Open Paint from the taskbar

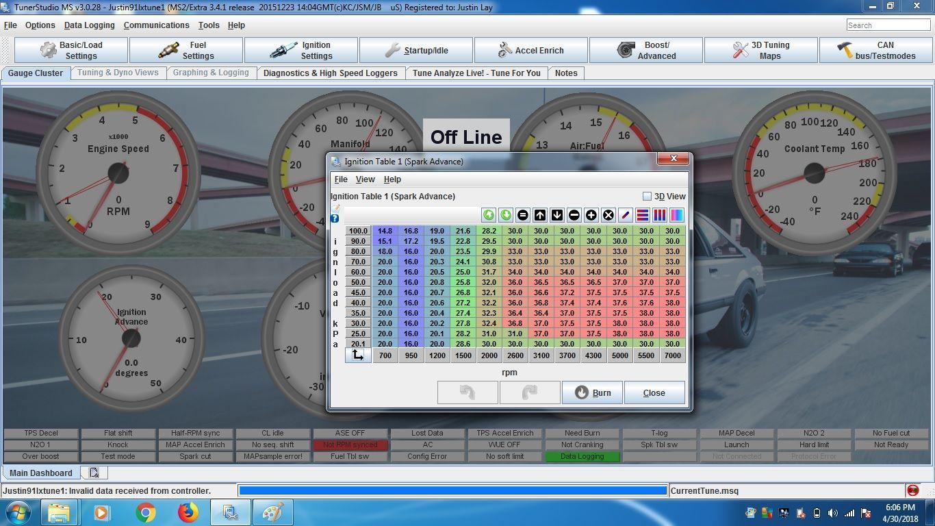point(273,512)
